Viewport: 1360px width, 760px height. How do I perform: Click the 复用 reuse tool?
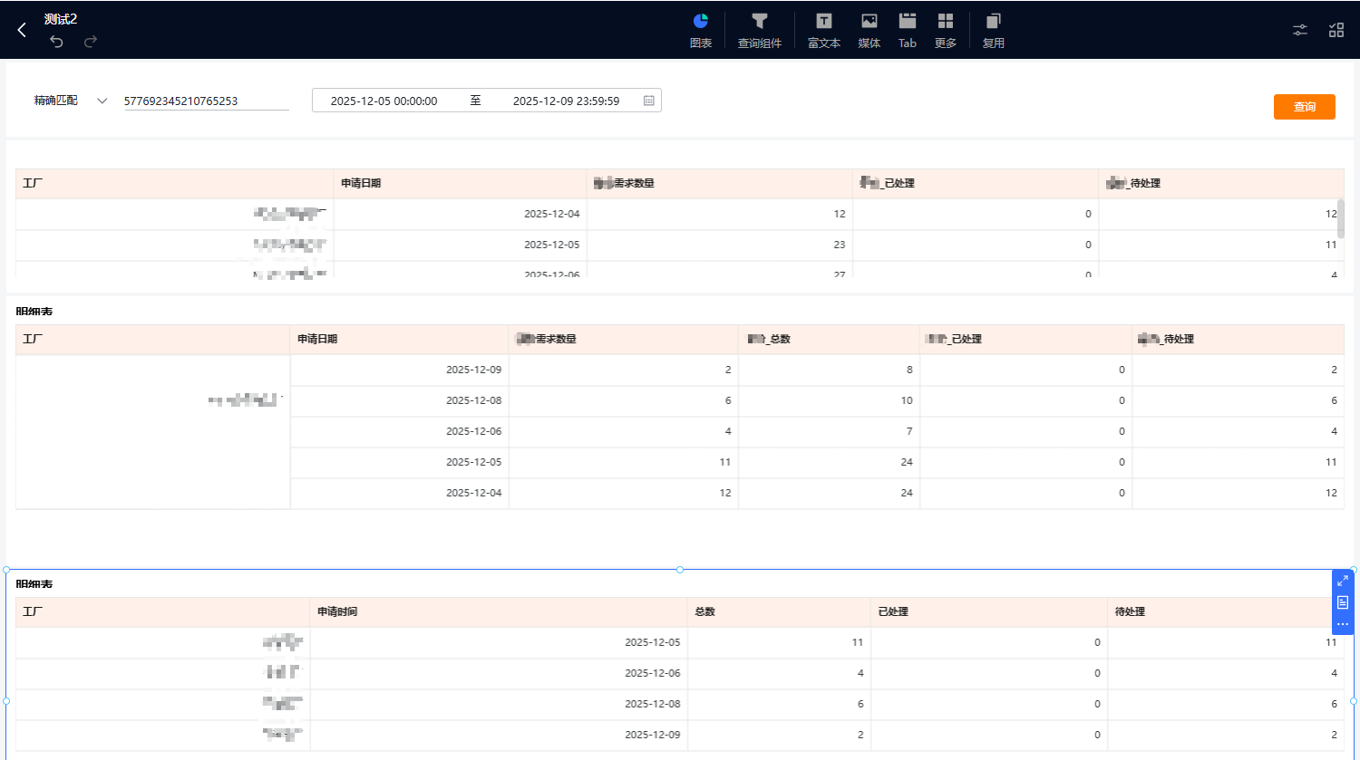[x=993, y=30]
